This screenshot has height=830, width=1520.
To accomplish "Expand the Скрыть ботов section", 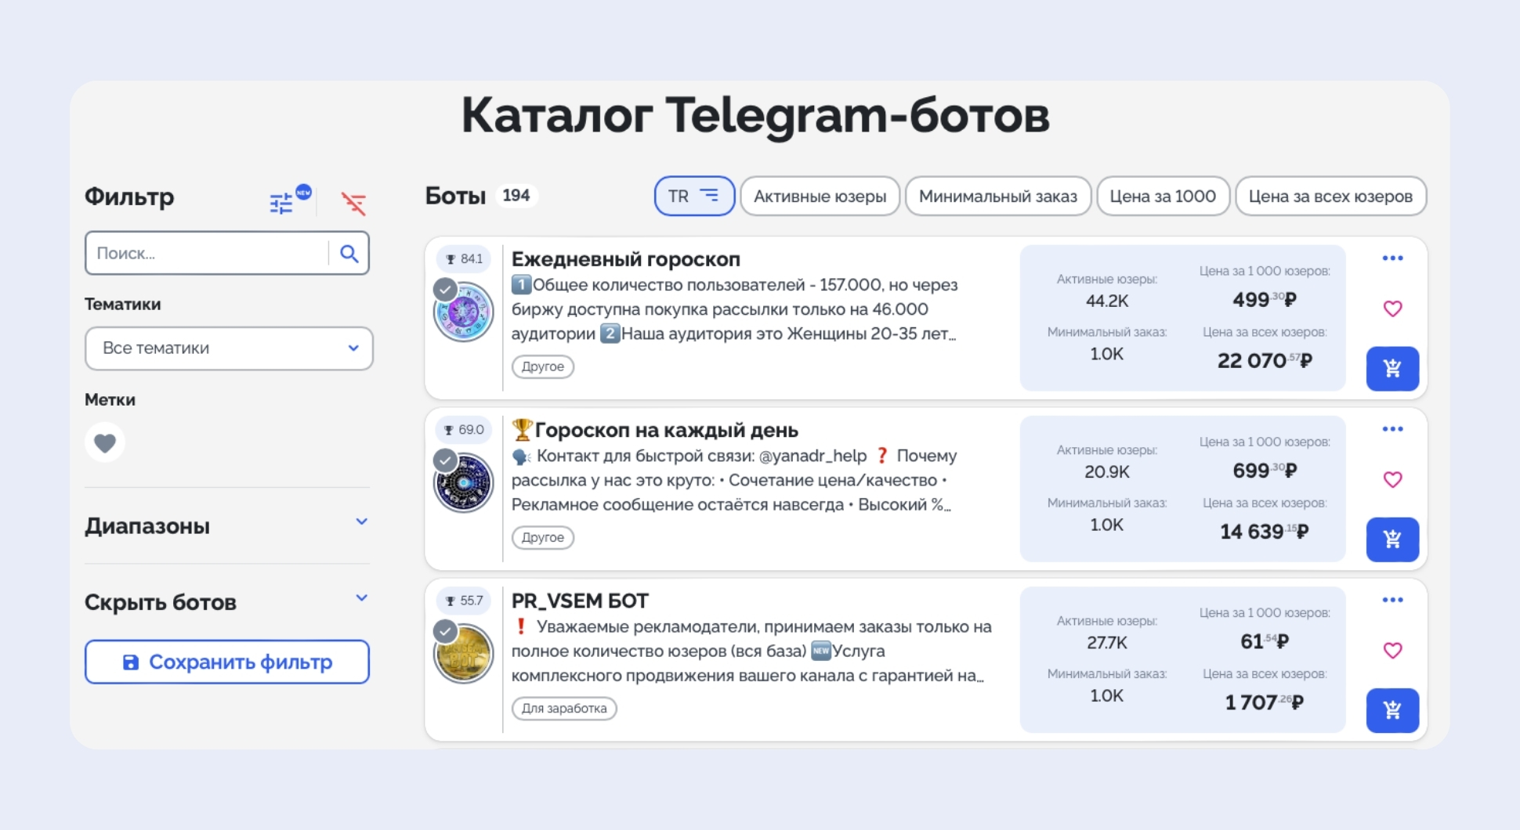I will [361, 599].
